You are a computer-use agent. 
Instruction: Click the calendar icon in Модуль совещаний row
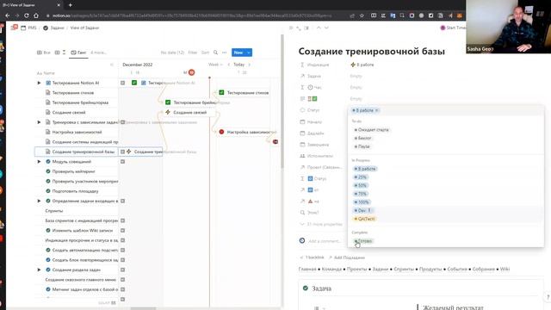coord(122,162)
